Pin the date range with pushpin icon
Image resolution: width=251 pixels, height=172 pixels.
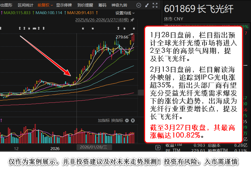pyautogui.click(x=132, y=20)
